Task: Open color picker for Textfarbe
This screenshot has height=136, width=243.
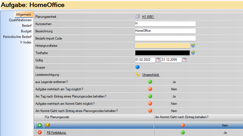Action: 193,53
